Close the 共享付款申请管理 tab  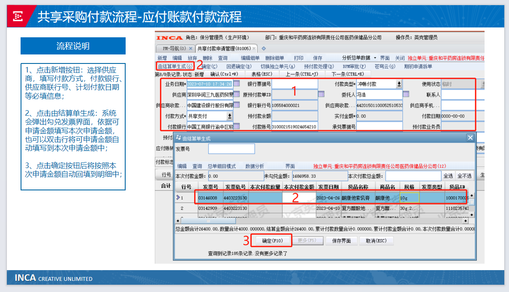tap(254, 48)
